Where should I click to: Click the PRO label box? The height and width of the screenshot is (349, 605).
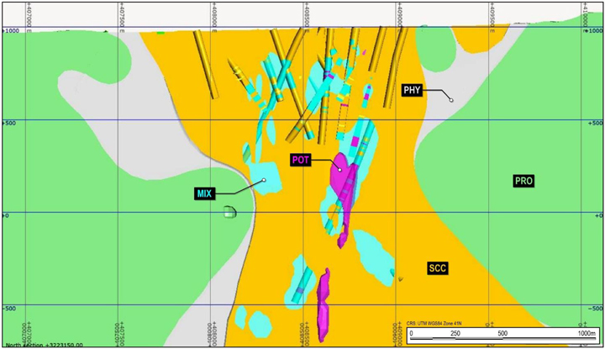click(524, 181)
